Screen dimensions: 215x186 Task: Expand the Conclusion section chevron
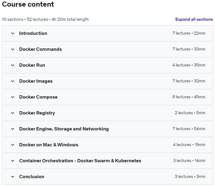click(13, 177)
